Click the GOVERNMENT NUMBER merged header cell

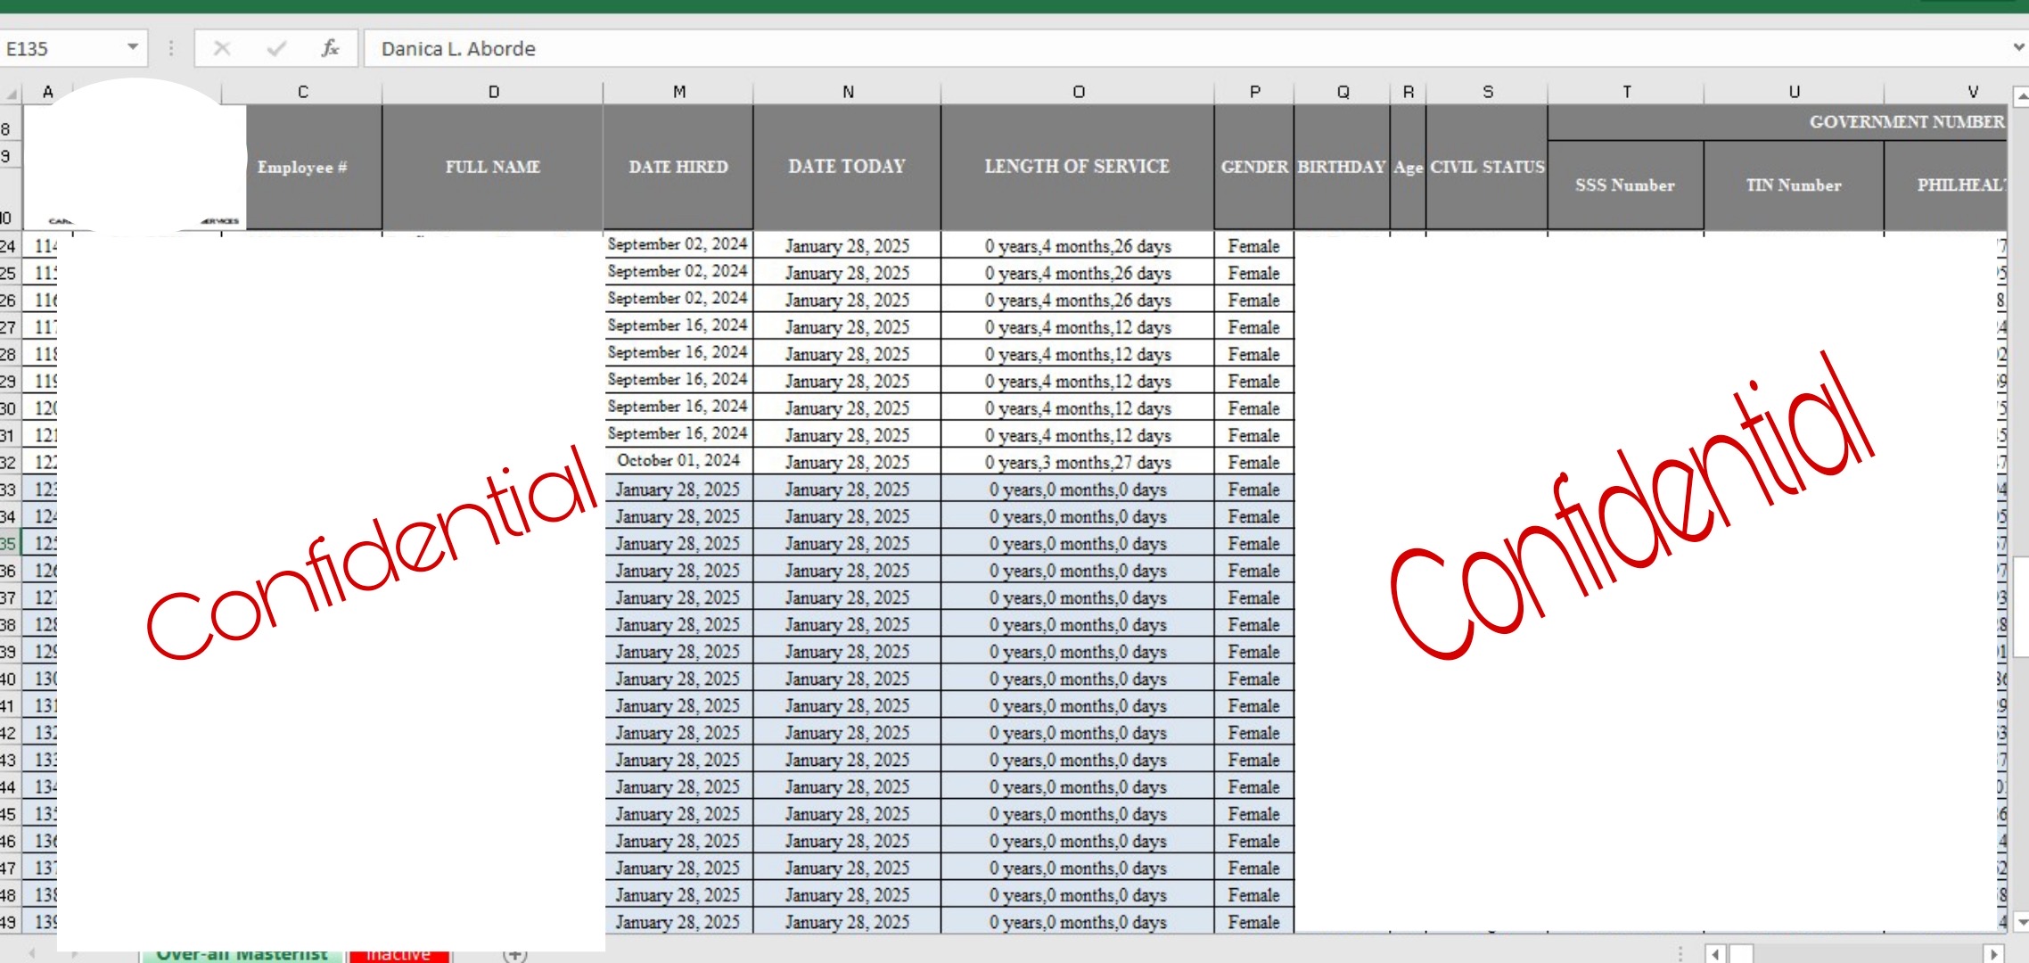pos(1777,122)
